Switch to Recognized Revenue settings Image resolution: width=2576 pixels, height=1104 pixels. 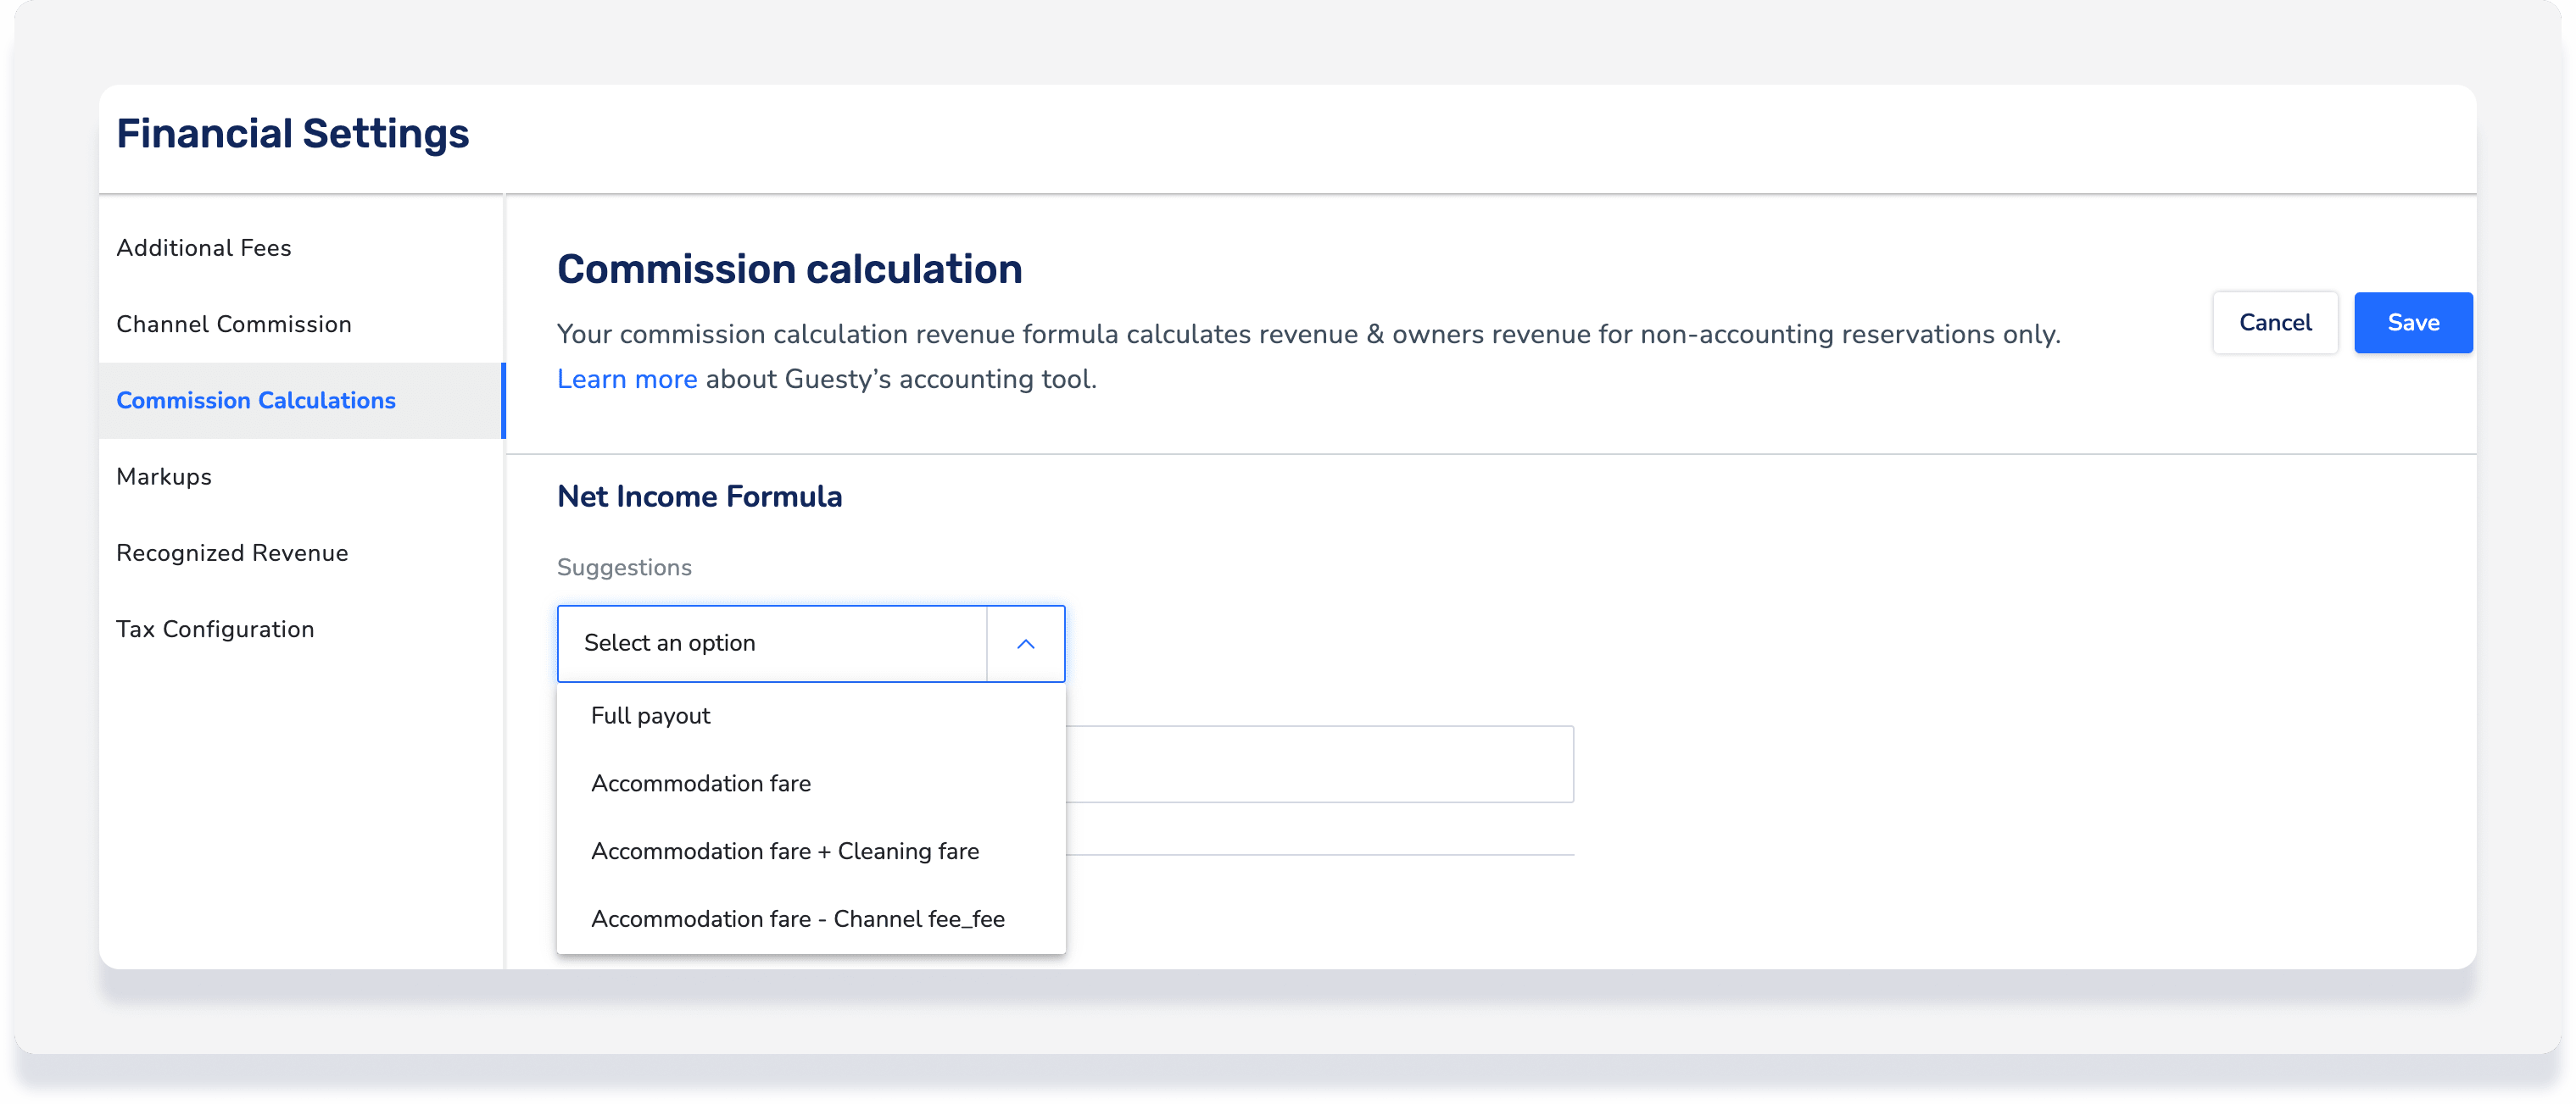tap(232, 552)
